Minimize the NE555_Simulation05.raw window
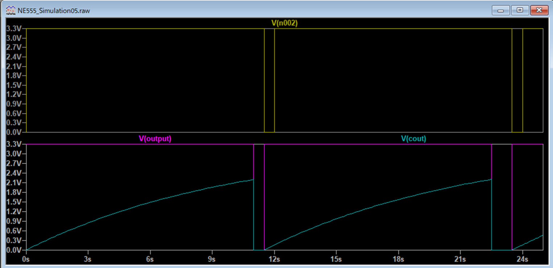 (500, 10)
